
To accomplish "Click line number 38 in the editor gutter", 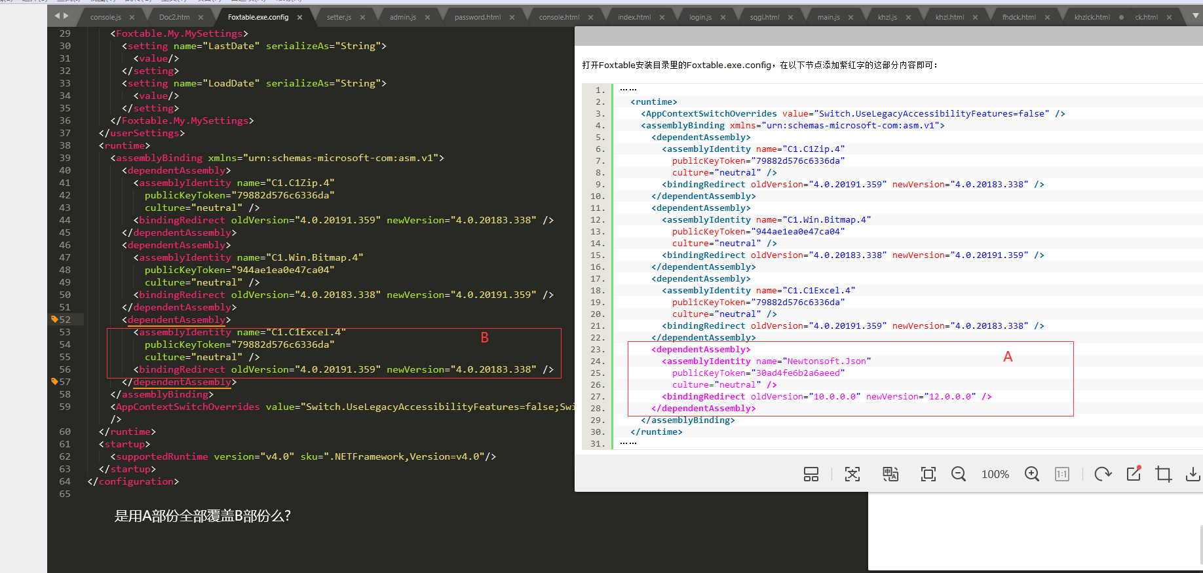I will click(65, 145).
